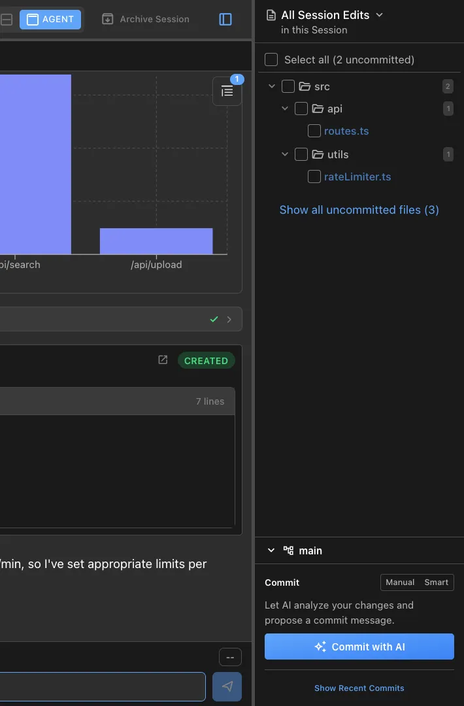
Task: Click the main branch icon
Action: 288,550
